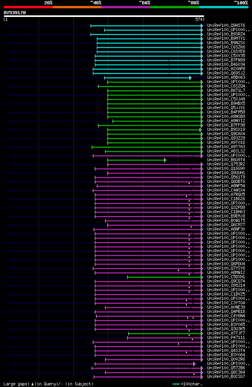This screenshot has height=387, width=252.
Task: Open hit UniRef100_Q6DBT6 label
Action: [226, 182]
